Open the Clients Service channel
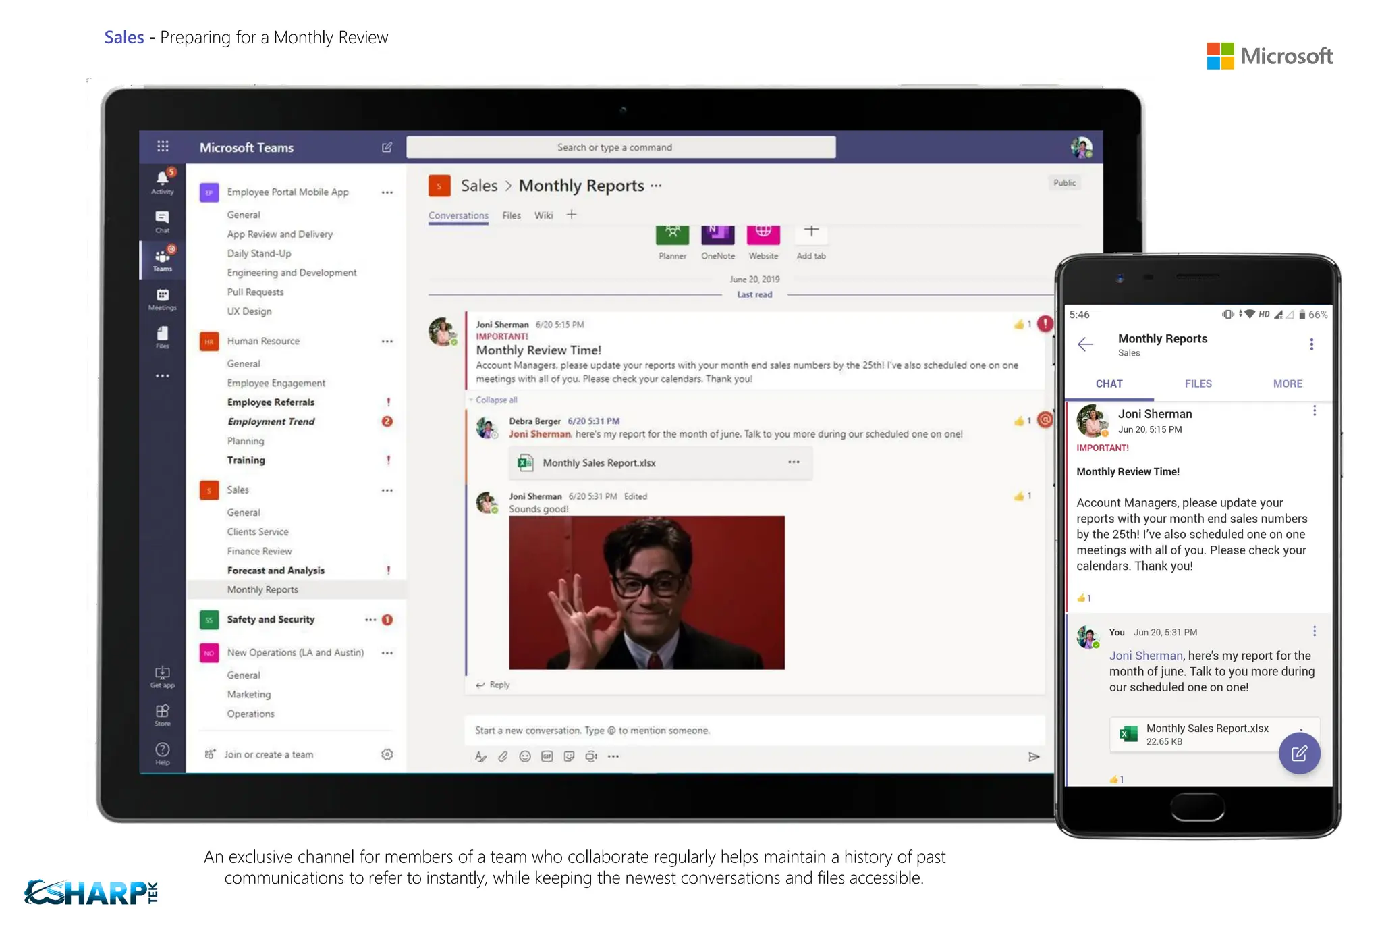 [257, 532]
